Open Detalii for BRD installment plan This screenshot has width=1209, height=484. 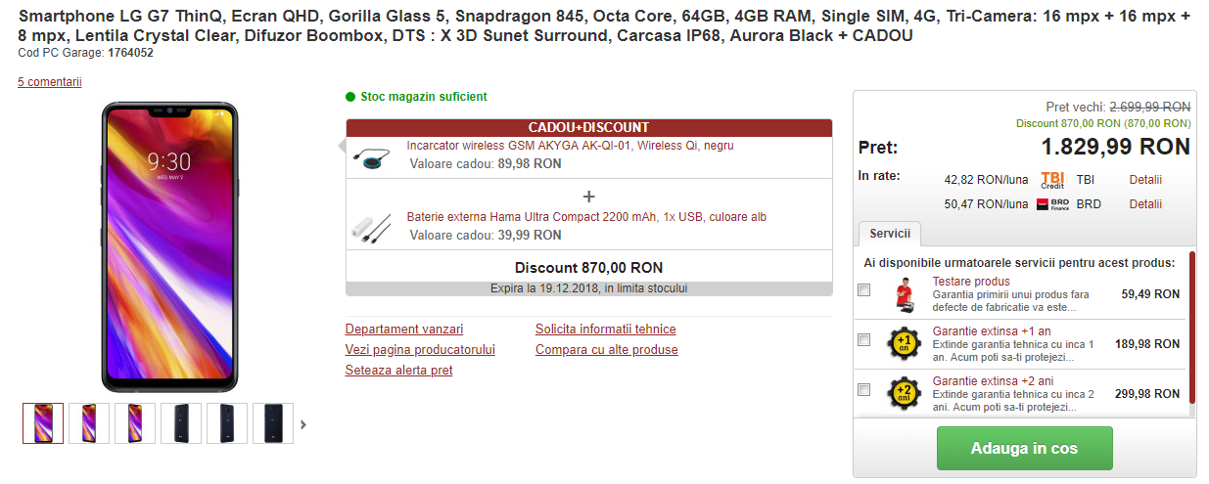coord(1145,204)
